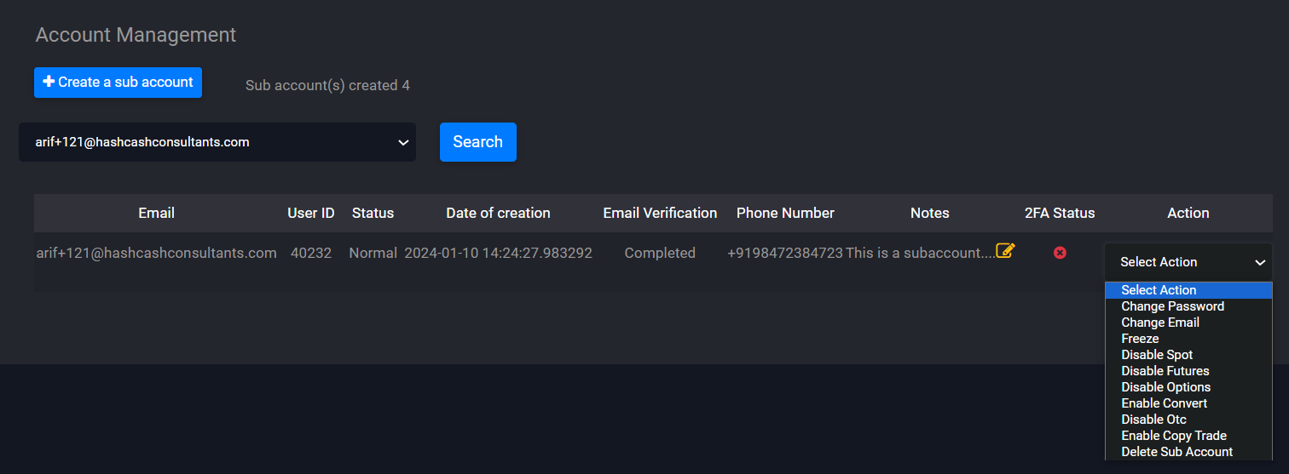Pick the Disable Futures option
Image resolution: width=1289 pixels, height=474 pixels.
click(1165, 371)
